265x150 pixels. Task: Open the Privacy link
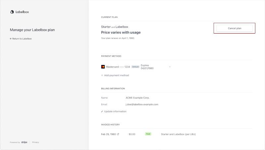35,142
